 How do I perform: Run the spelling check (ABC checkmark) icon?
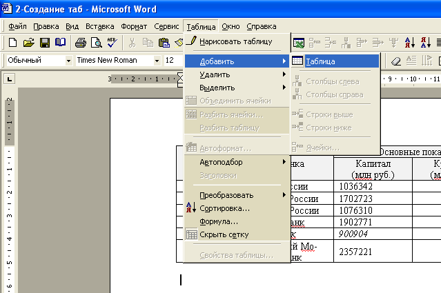tap(112, 43)
